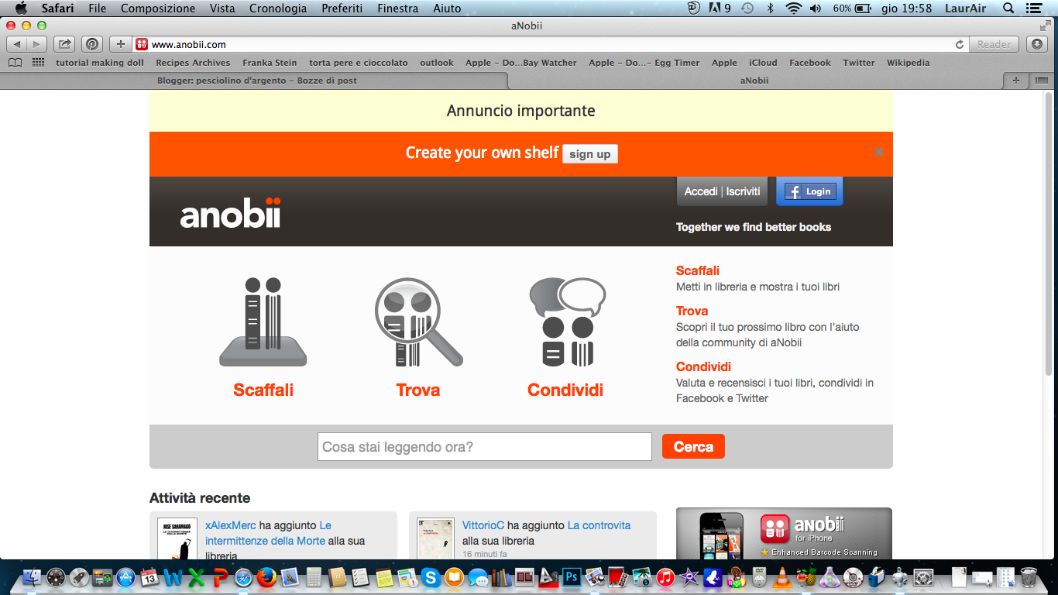1058x595 pixels.
Task: Log in with the Facebook Login button
Action: coord(809,191)
